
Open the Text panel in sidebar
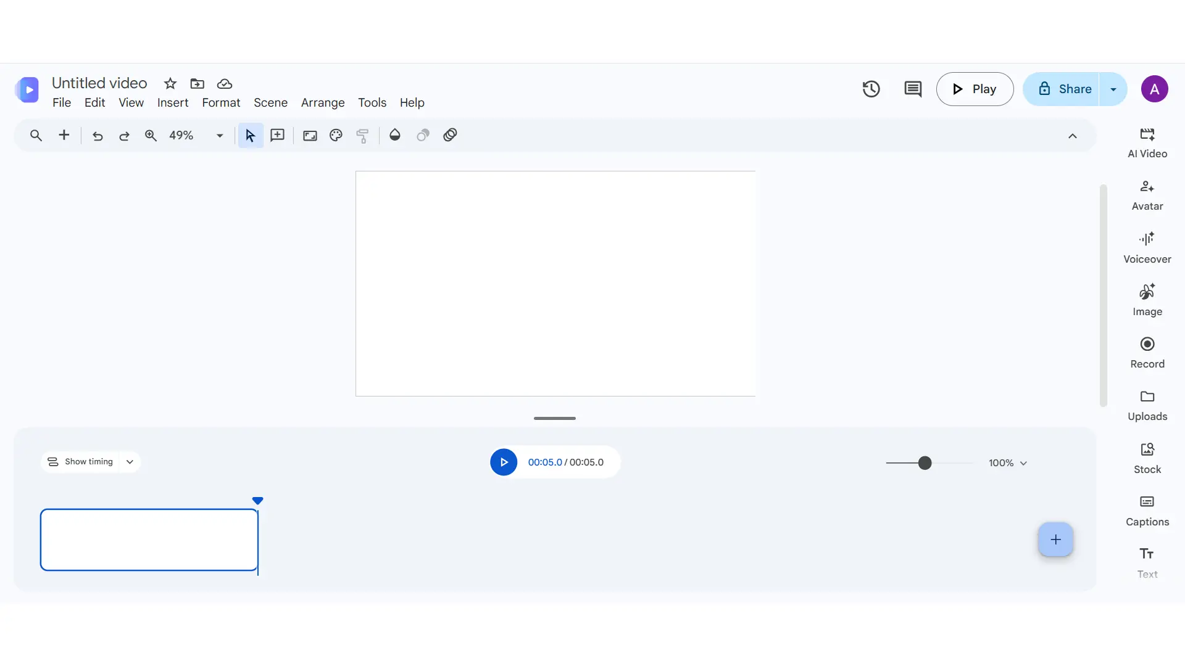(1147, 564)
